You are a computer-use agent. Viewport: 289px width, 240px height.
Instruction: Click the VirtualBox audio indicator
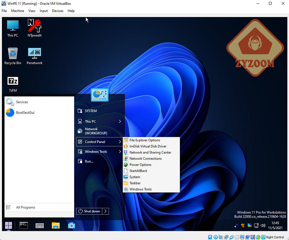tap(221, 237)
